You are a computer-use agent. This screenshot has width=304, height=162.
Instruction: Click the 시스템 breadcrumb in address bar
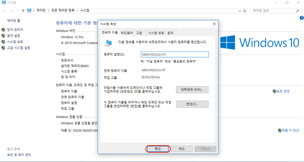pos(85,11)
